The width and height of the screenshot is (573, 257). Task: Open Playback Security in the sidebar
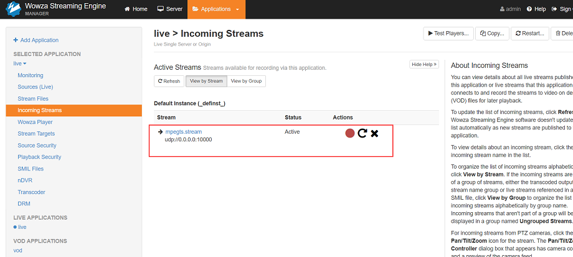point(39,157)
